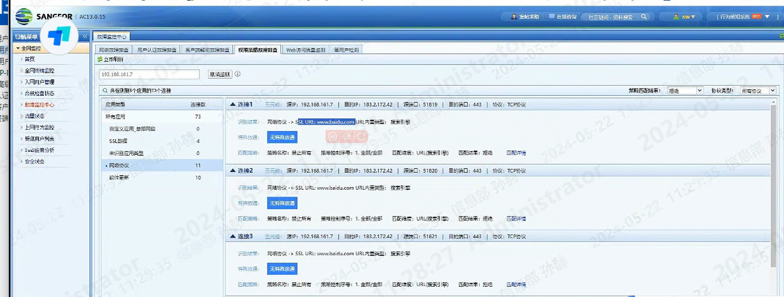Click the magnifier beside 共检测到5个应用的73个连接
The image size is (784, 297).
(105, 90)
